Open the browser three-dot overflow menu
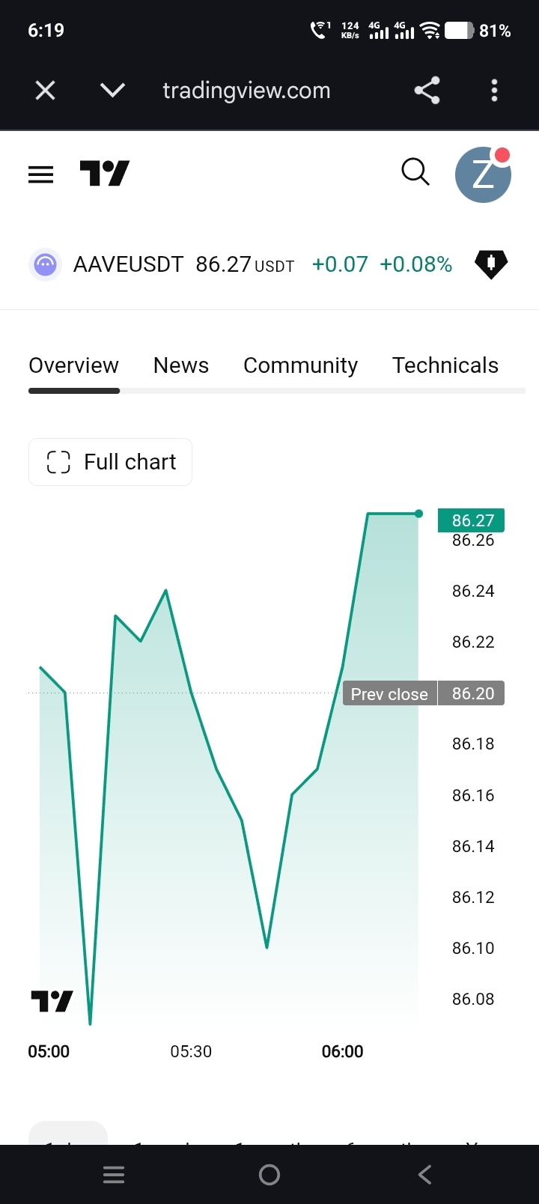539x1204 pixels. point(494,91)
